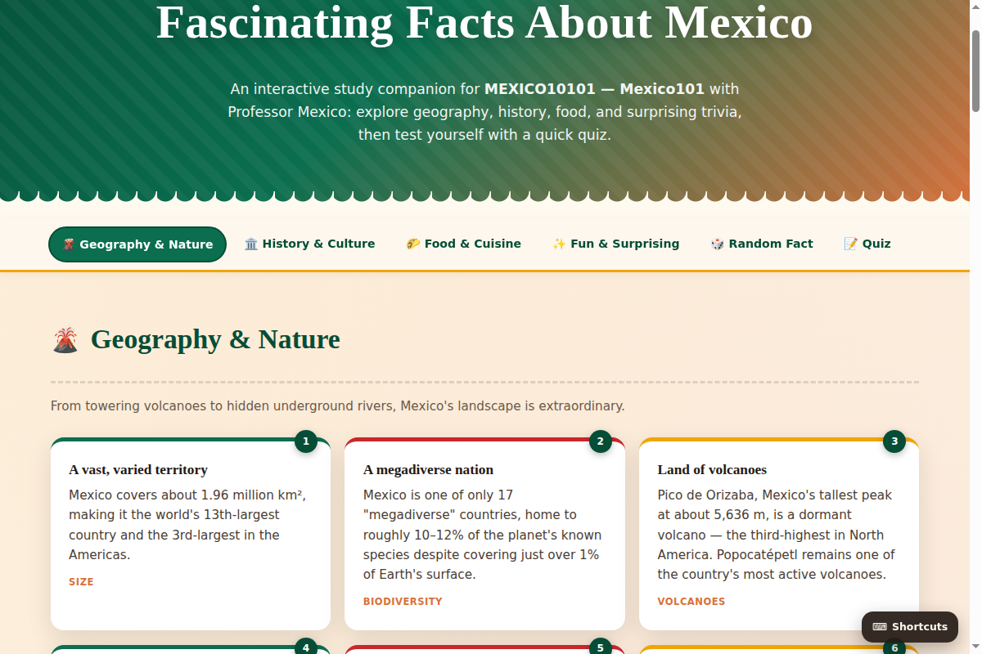Click the 'Fascinating Facts About Mexico' heading

(484, 22)
